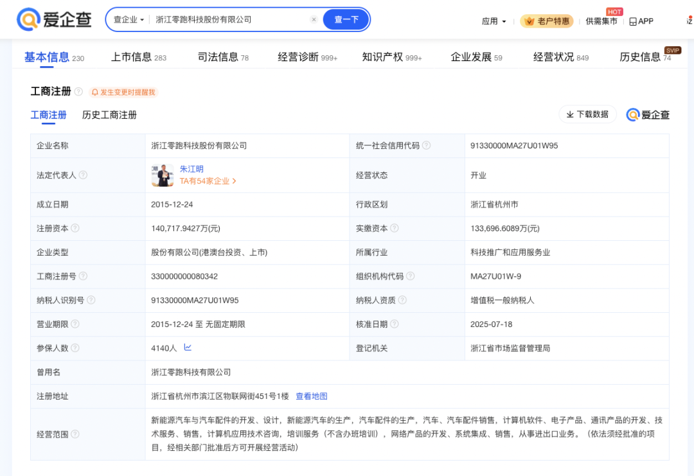Screen dimensions: 694x476
Task: Expand the 应用 dropdown menu
Action: (494, 21)
